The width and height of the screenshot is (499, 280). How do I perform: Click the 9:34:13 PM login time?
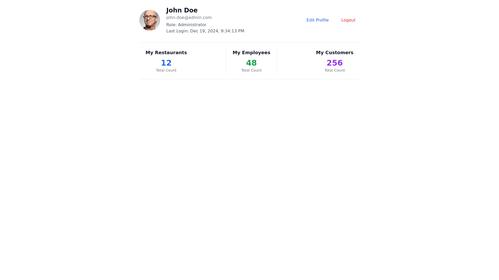[232, 31]
